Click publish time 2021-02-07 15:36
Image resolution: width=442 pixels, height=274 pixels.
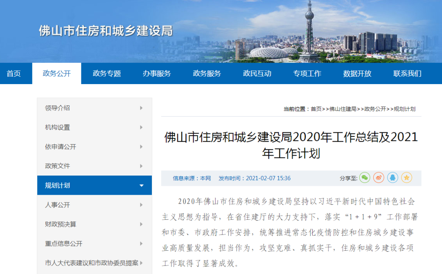[x=268, y=178]
